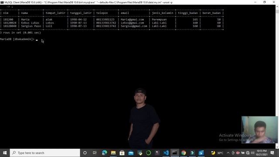Click nim value '18120024'
The width and height of the screenshot is (279, 157).
point(10,23)
